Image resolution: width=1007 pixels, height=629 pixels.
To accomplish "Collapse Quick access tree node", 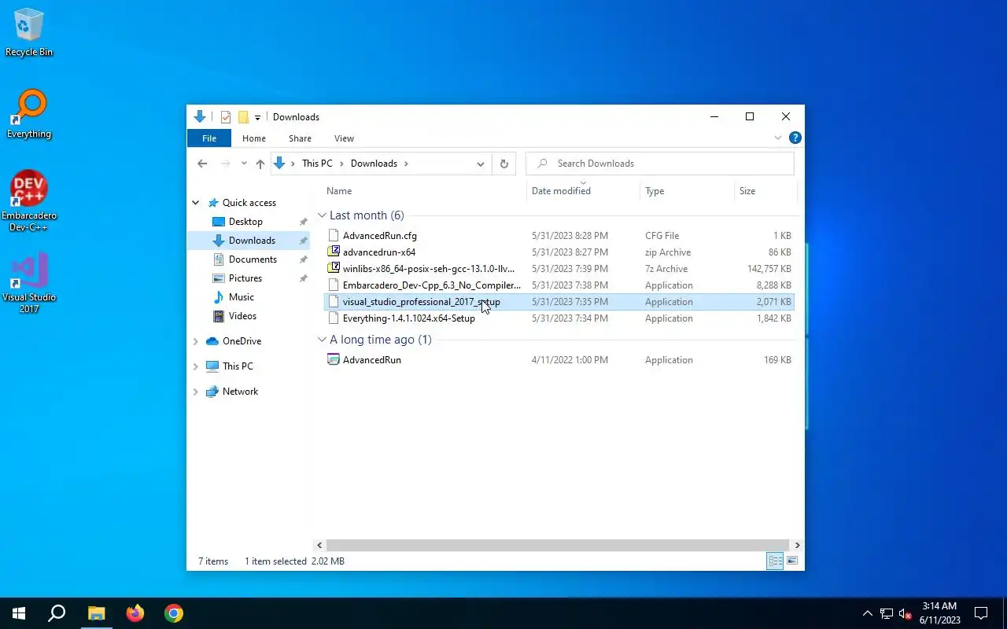I will [196, 203].
